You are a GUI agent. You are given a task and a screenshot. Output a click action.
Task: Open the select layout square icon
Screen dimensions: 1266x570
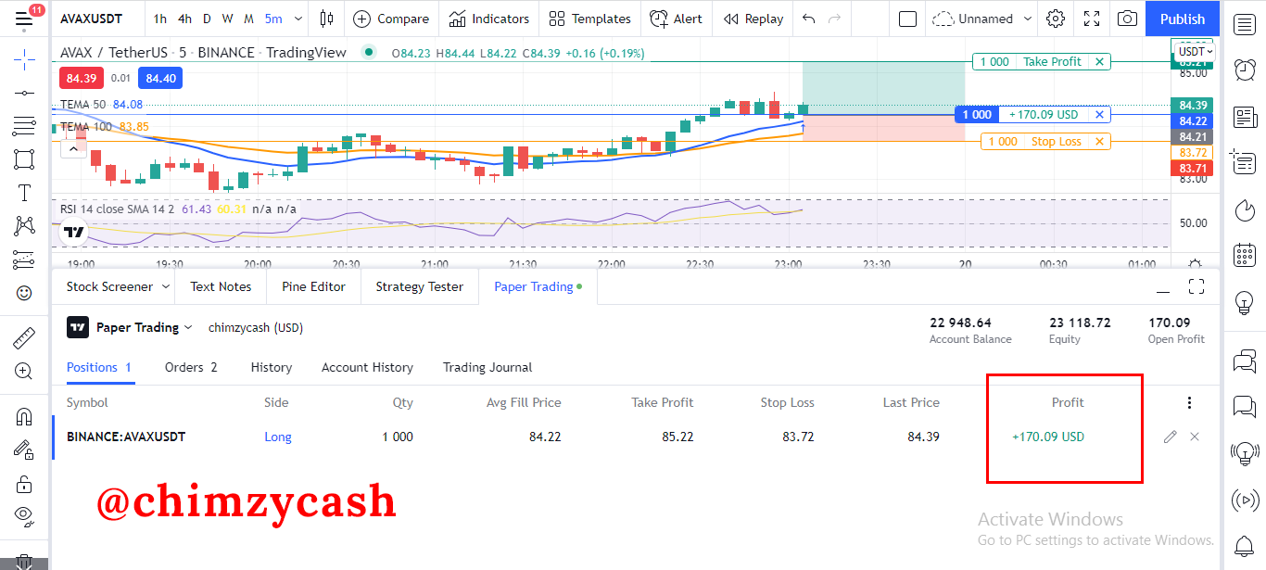pos(908,19)
